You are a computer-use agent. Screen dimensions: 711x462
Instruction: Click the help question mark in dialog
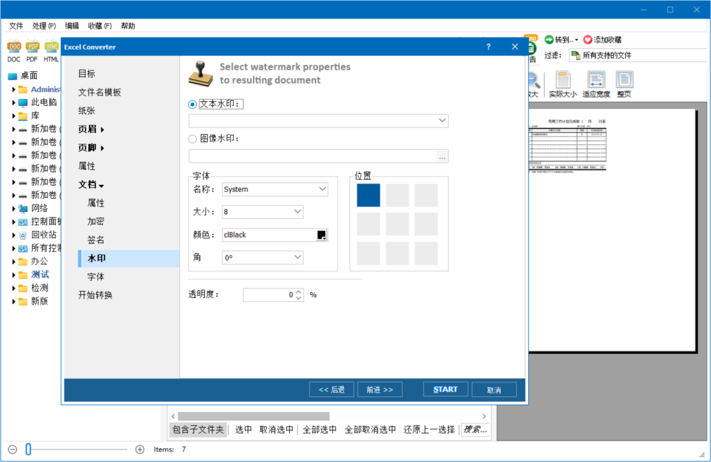(x=488, y=47)
